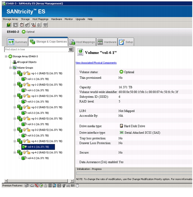
Task: Switch to the Summary tab
Action: click(18, 42)
